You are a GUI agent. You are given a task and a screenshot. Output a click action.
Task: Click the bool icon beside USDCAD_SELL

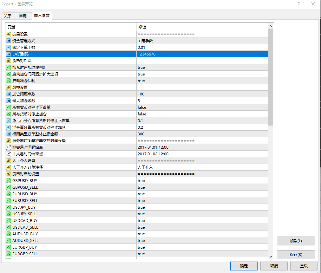[8, 227]
